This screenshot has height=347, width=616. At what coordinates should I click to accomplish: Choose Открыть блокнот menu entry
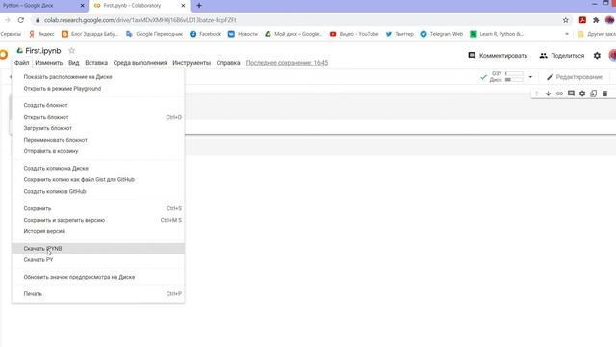pos(98,117)
